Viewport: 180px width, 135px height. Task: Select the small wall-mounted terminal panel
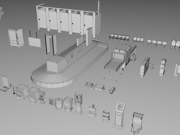(x=51, y=101)
